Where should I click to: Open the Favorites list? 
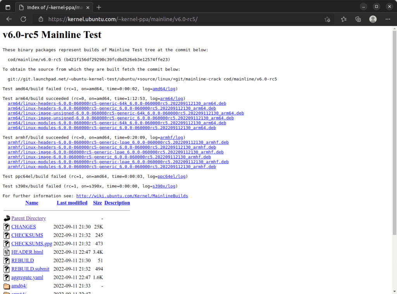(x=343, y=19)
